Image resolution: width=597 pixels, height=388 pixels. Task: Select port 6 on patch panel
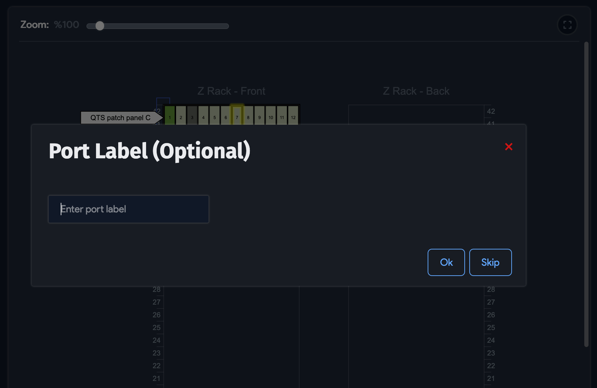click(x=226, y=116)
